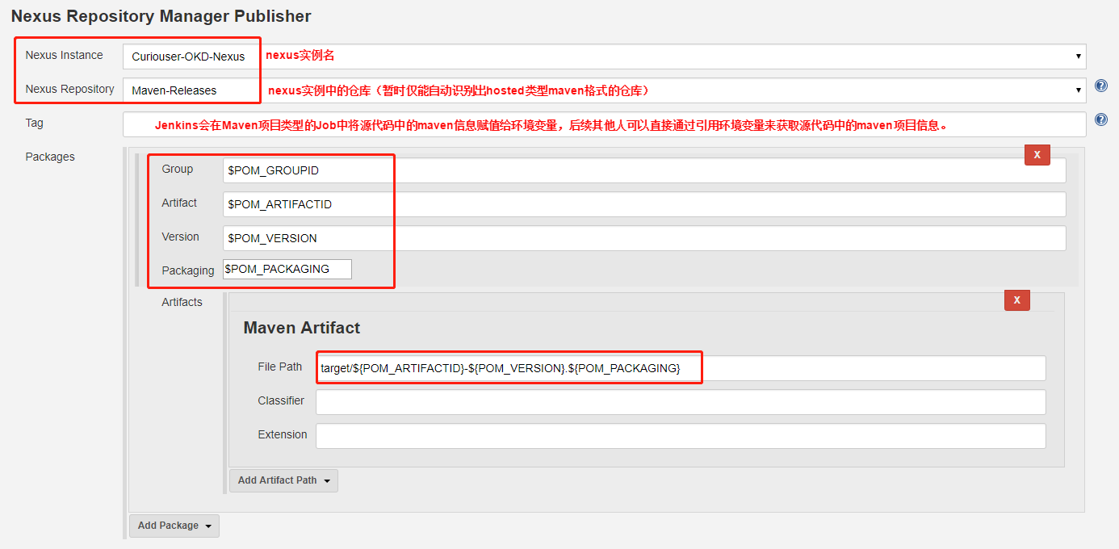
Task: Edit the Packaging field $POM_PACKAGING
Action: (x=287, y=269)
